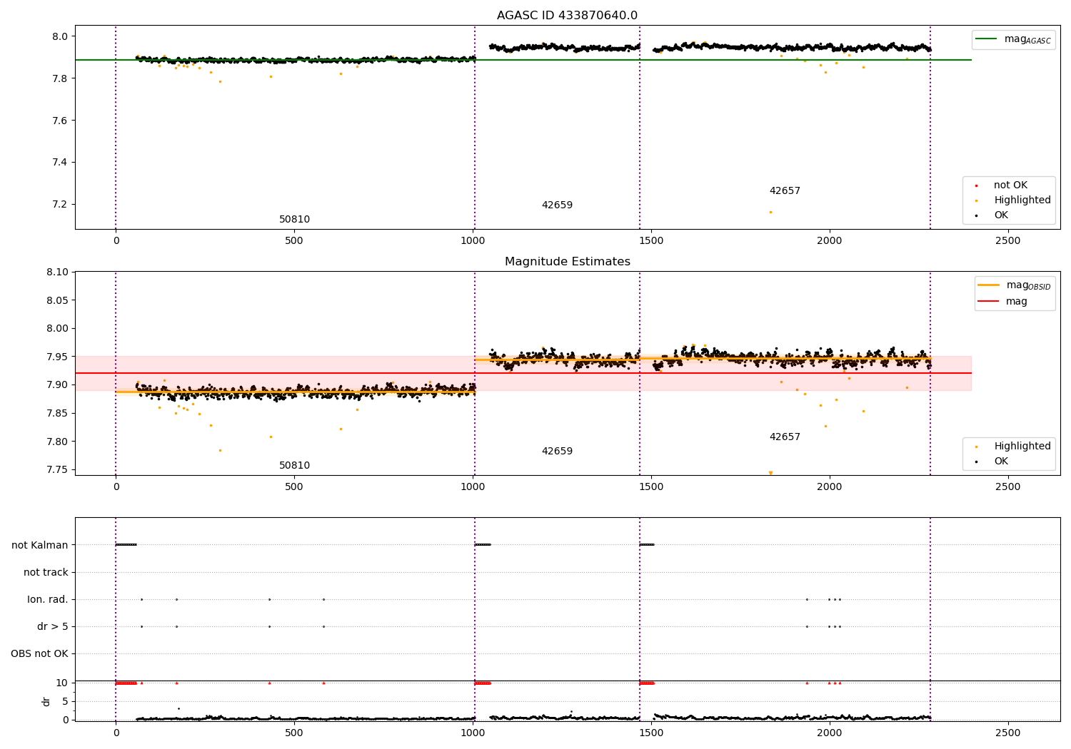Click the 50810 label in the top plot

[x=294, y=220]
